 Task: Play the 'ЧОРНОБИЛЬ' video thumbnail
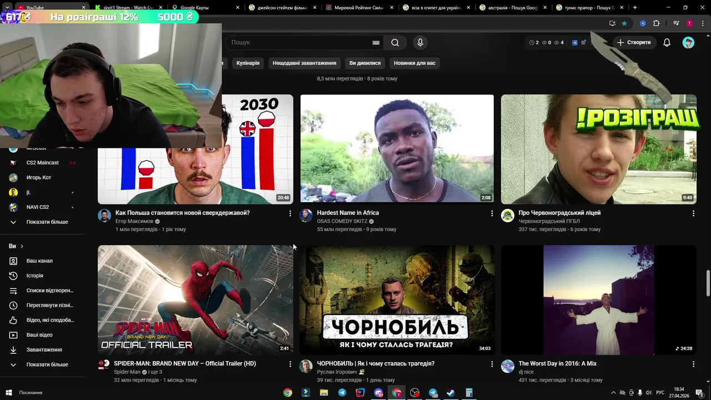point(397,300)
